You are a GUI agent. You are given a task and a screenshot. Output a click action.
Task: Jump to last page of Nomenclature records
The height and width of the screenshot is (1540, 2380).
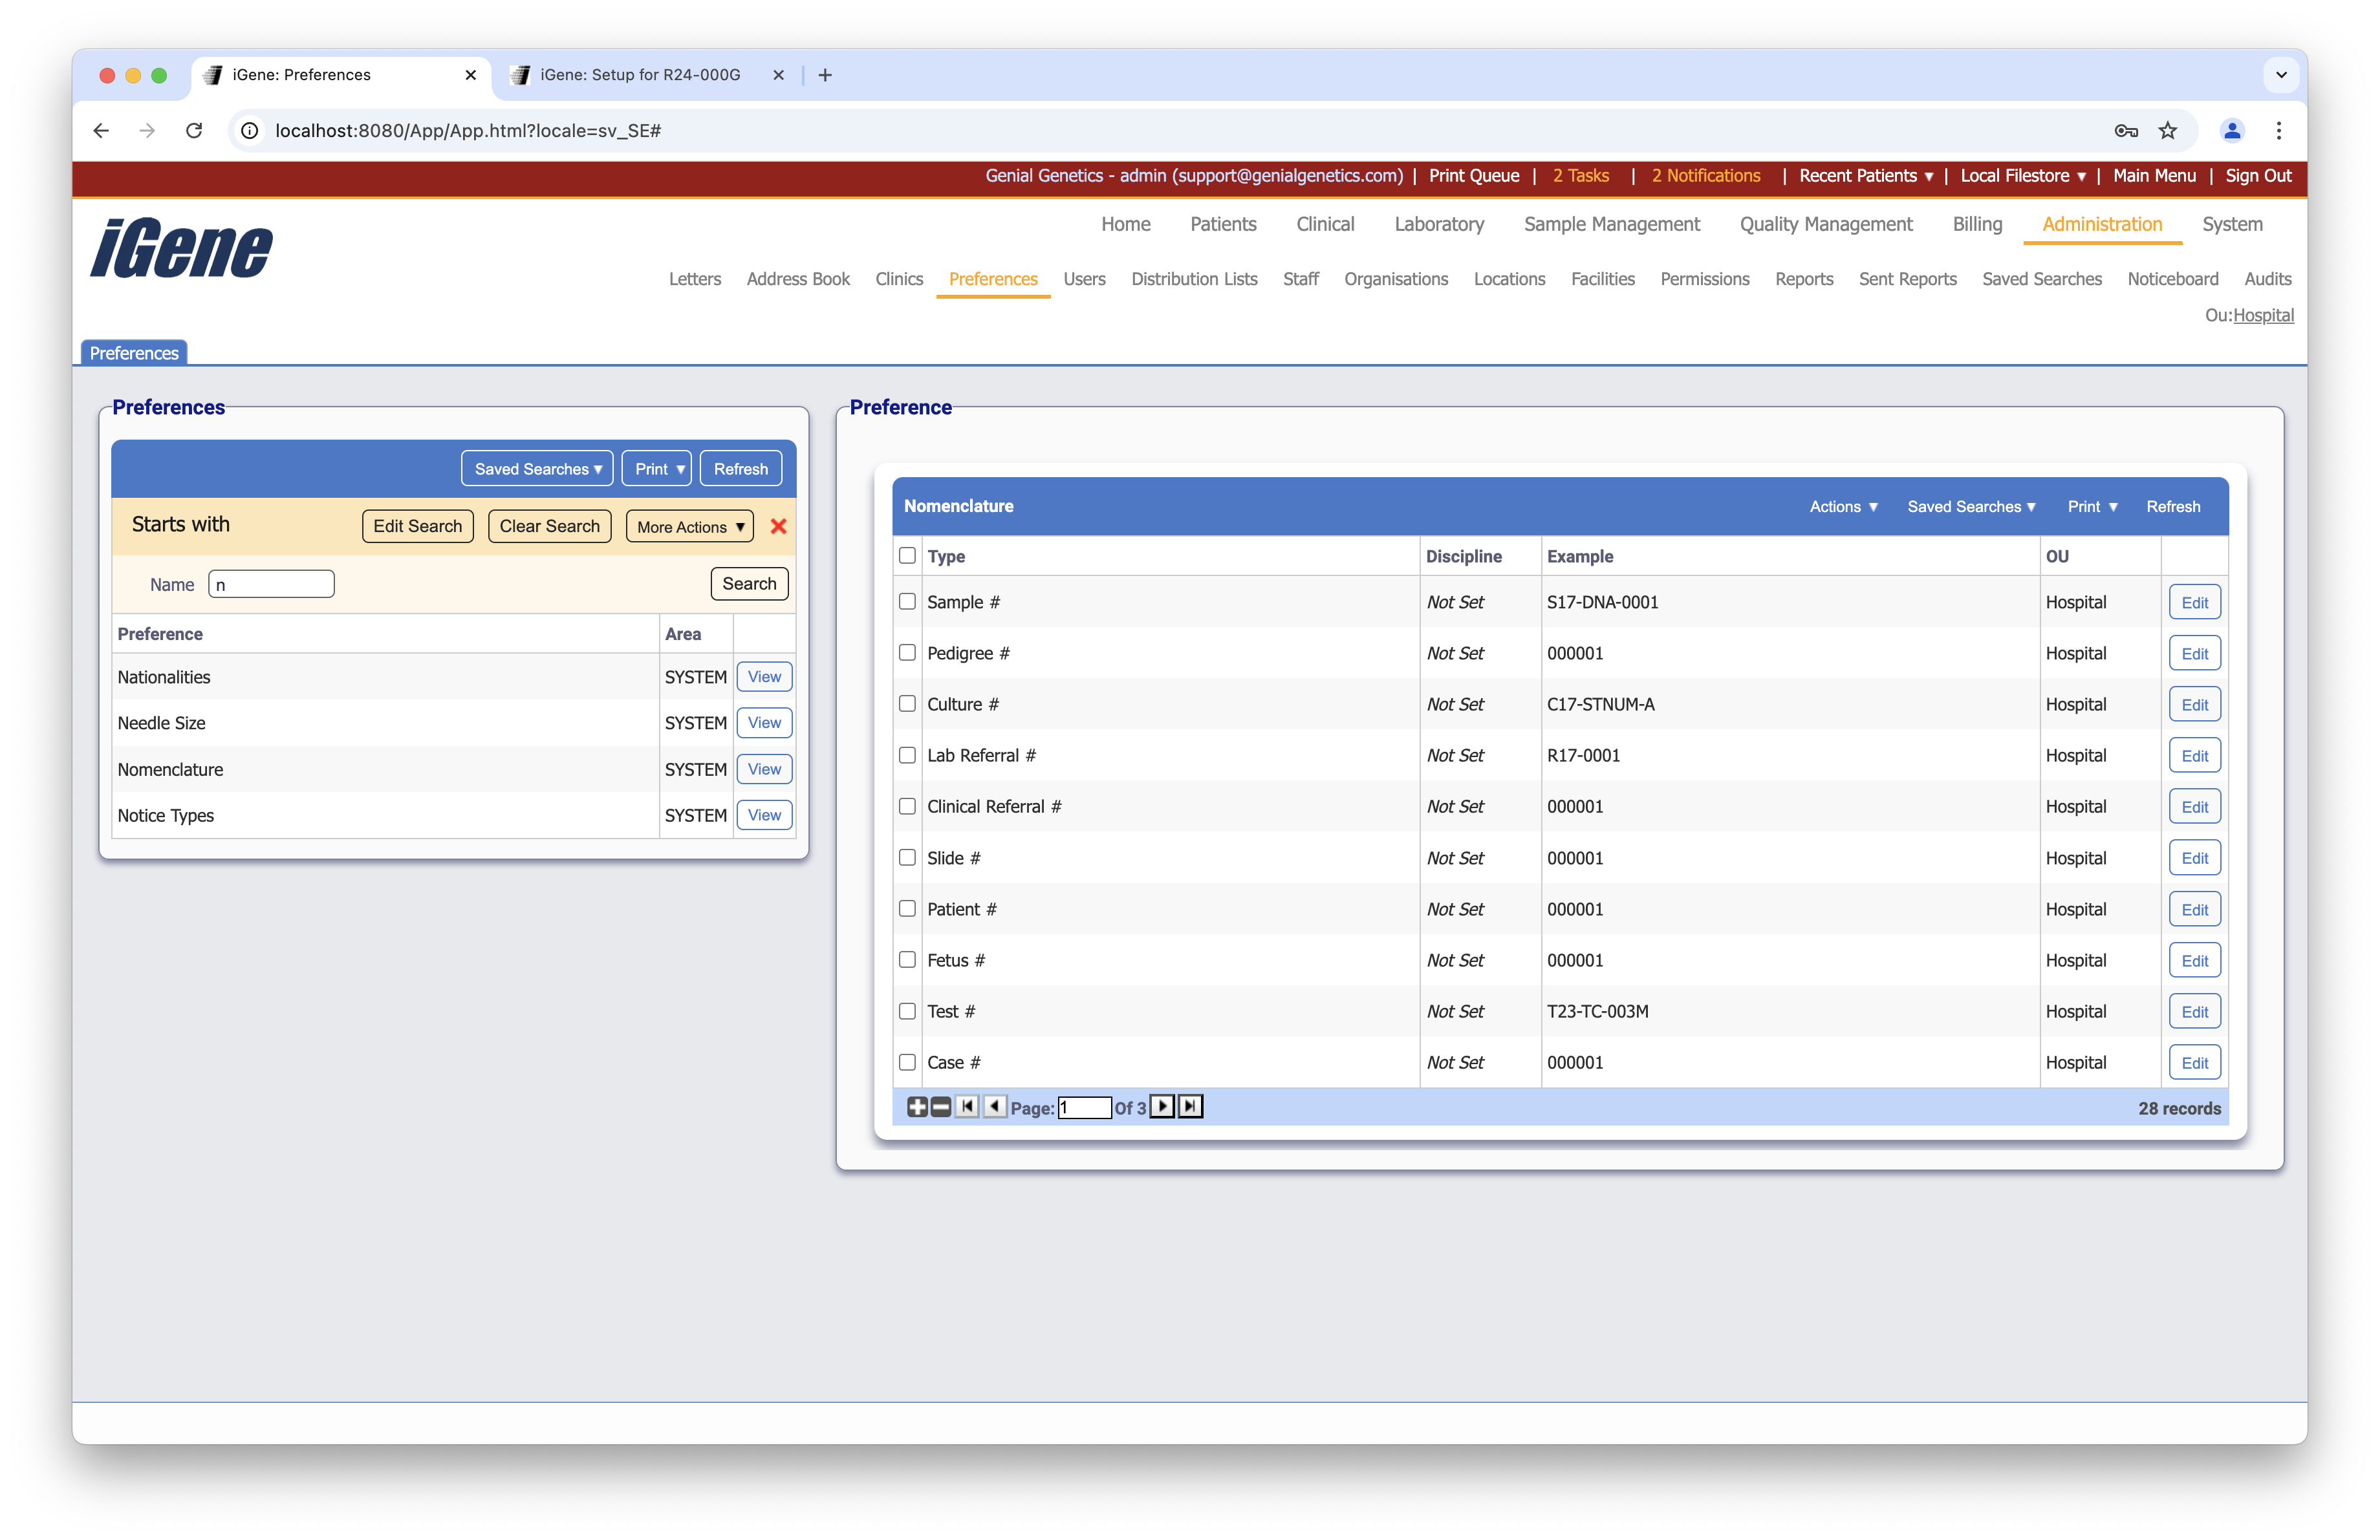point(1189,1106)
